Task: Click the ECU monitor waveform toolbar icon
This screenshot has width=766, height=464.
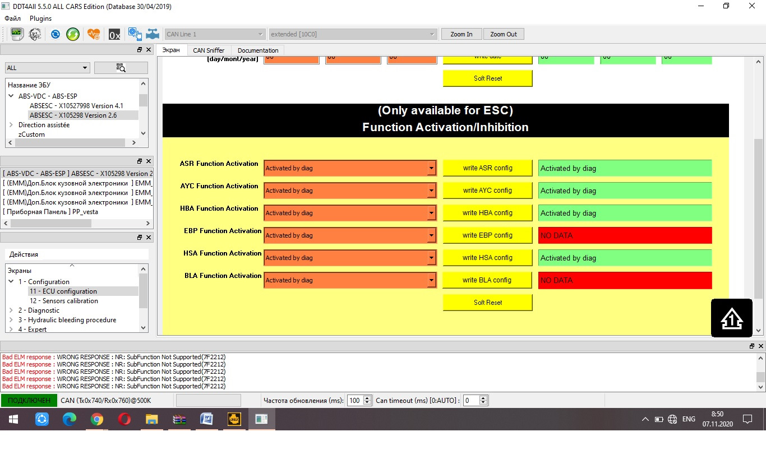Action: 17,34
